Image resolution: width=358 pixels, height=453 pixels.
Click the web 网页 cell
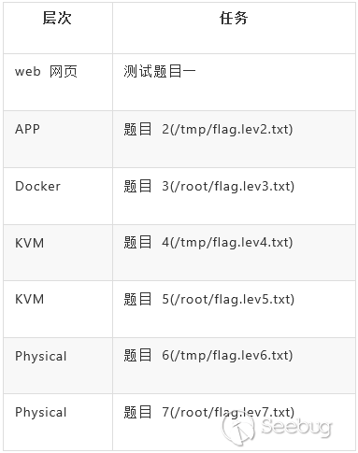coord(58,82)
